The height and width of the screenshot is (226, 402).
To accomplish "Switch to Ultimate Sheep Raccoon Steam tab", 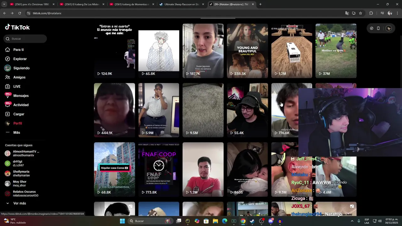I will (182, 4).
